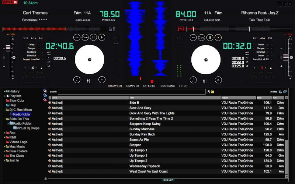295x184 pixels.
Task: Click the left deck pitch slider handle
Action: coord(8,48)
